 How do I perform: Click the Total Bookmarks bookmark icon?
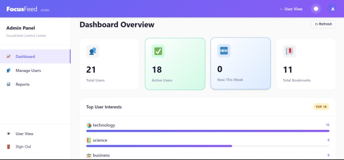click(x=289, y=51)
